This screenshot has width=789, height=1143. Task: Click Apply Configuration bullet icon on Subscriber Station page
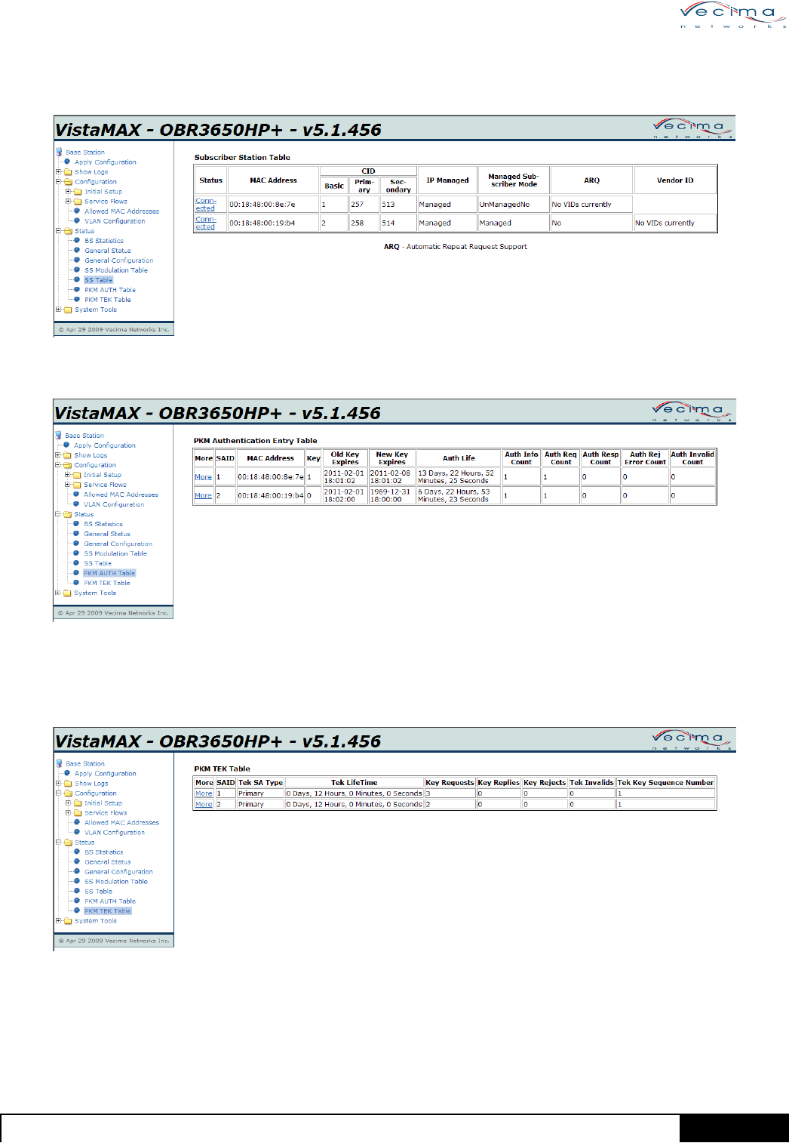pos(67,162)
